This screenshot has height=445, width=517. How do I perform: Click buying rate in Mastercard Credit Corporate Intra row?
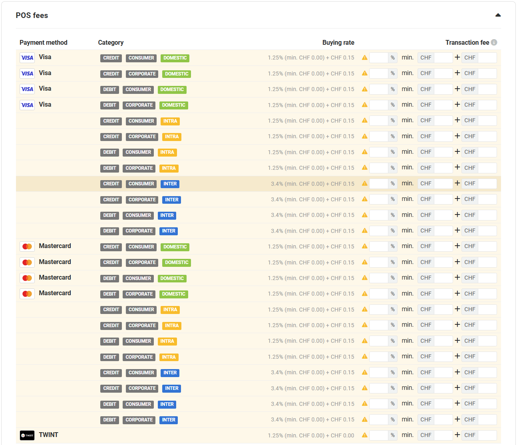311,325
